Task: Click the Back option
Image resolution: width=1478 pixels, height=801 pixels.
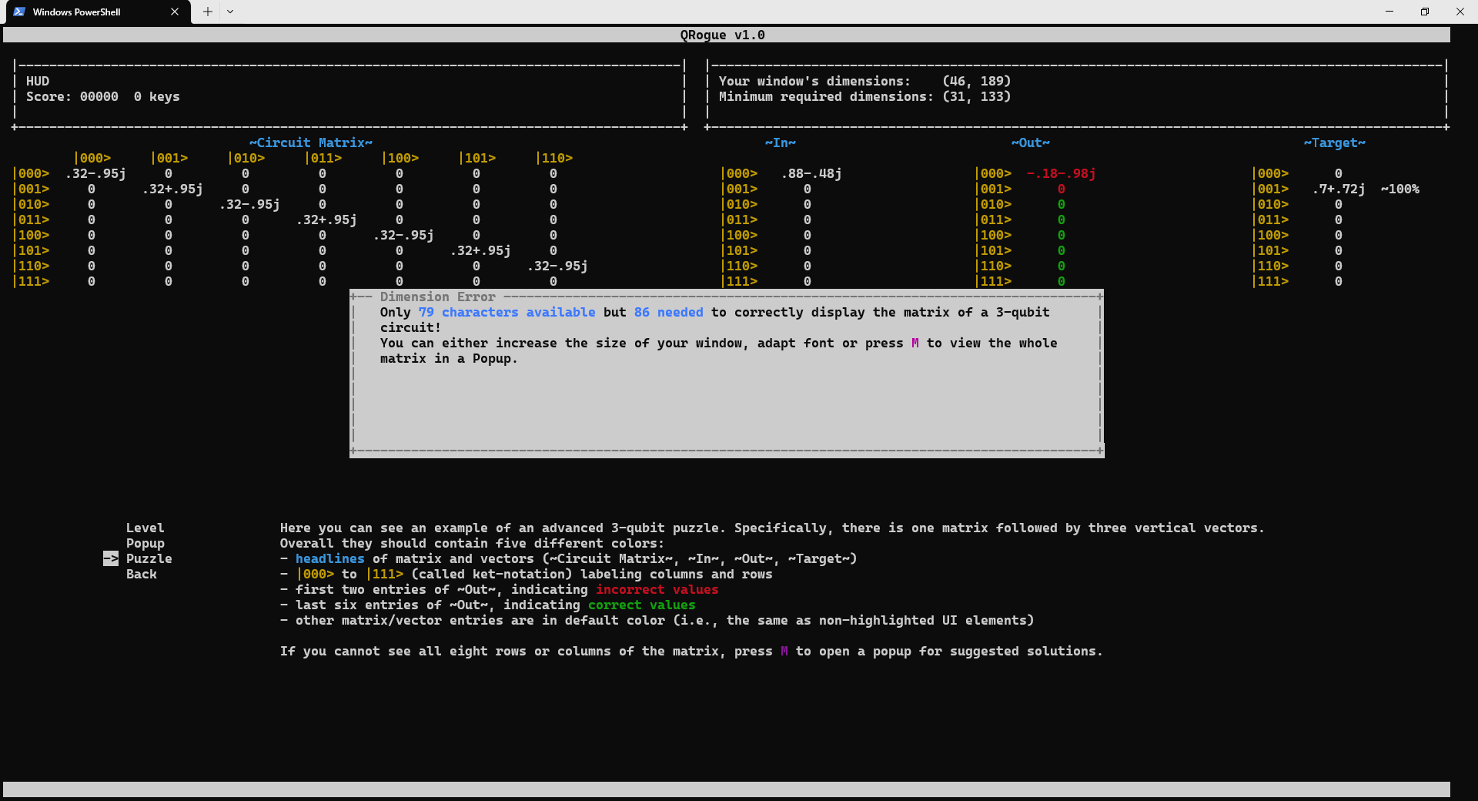Action: pyautogui.click(x=141, y=574)
